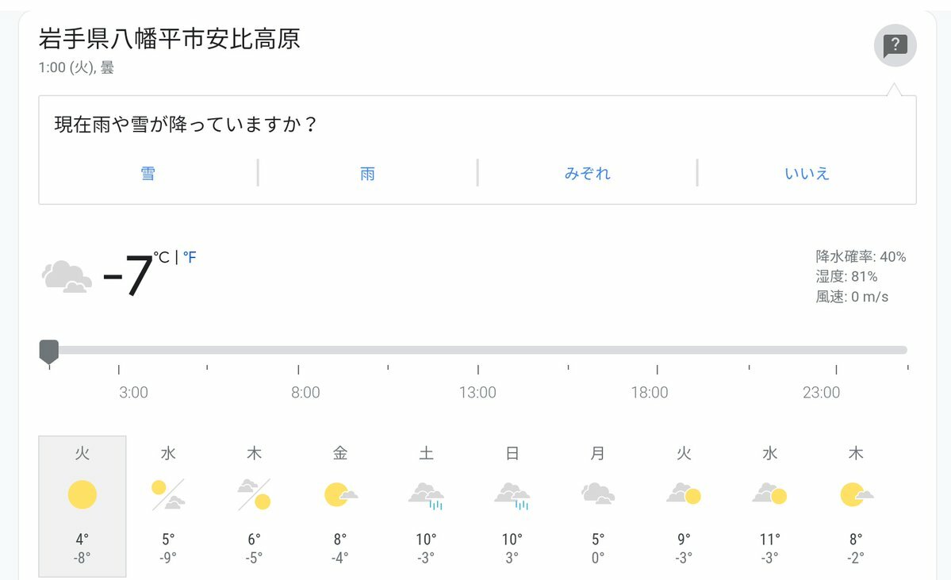Screen dimensions: 951x580
Task: Select the sunny Tuesday forecast icon
Action: [82, 494]
